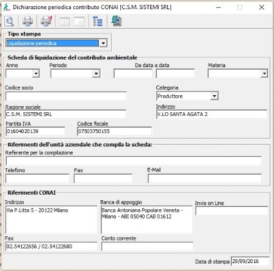Screen dimensions: 274x271
Task: Click the Conto corrente field
Action: (147, 247)
